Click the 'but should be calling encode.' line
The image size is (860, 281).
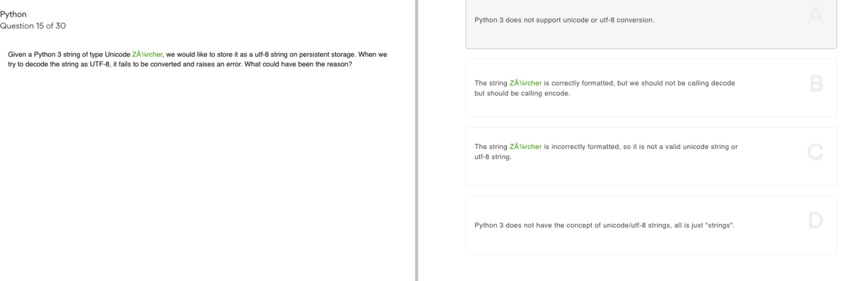[522, 93]
